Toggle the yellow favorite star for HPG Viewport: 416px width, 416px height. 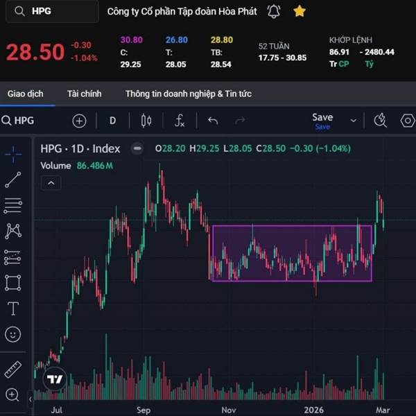click(x=299, y=11)
